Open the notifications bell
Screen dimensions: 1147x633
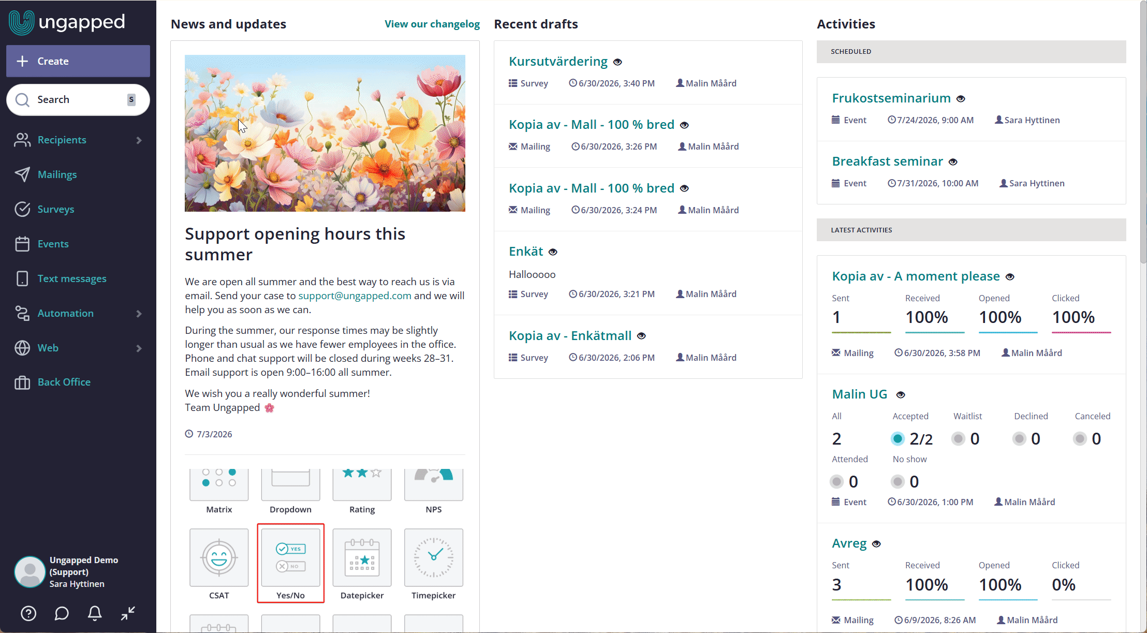95,613
